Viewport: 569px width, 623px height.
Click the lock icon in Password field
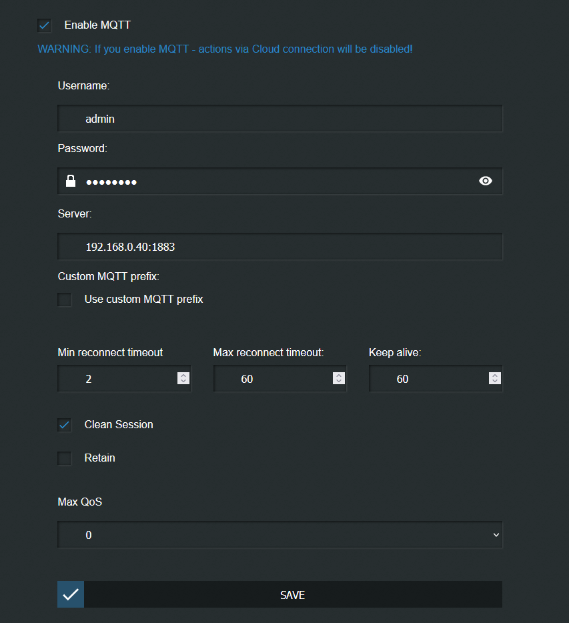coord(71,181)
